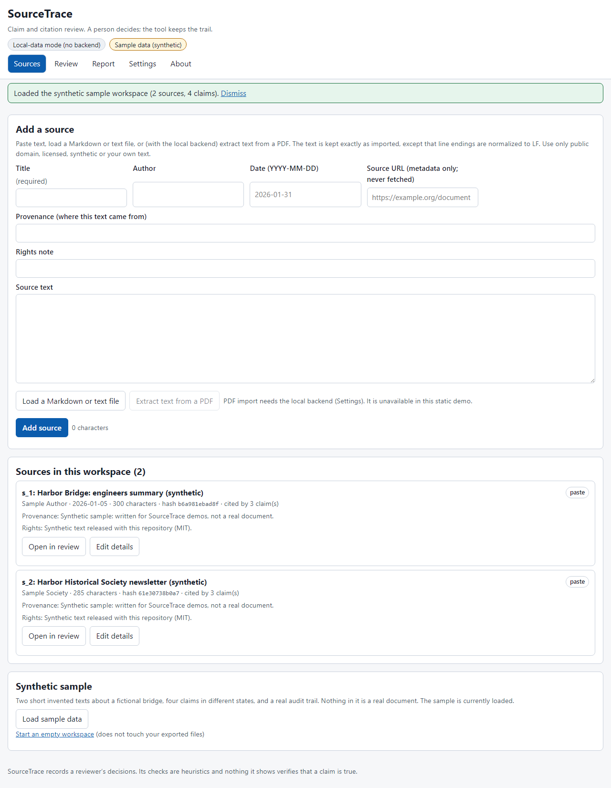Screen dimensions: 611x788
Task: Click the s_1 Harbor Bridge source title
Action: [113, 493]
